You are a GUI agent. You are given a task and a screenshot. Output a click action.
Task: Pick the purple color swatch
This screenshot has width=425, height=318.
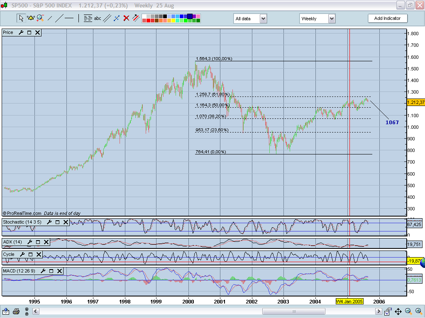point(194,16)
